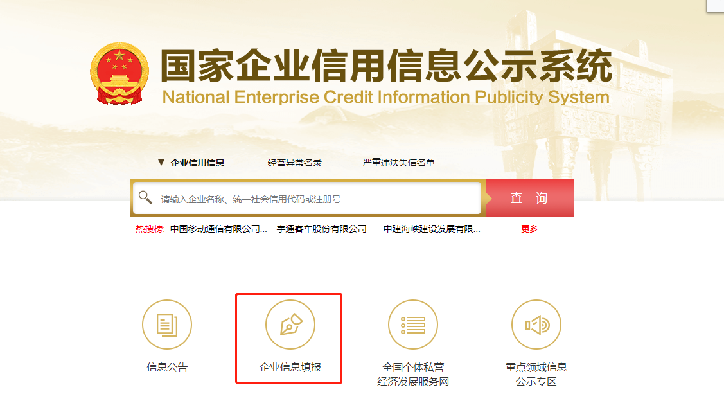
Task: Click the 热搜榜 label
Action: pos(150,229)
